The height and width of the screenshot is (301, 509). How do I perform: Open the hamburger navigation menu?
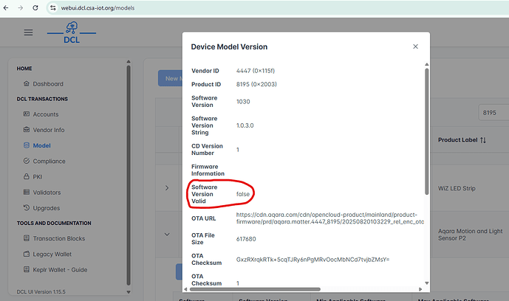[29, 32]
